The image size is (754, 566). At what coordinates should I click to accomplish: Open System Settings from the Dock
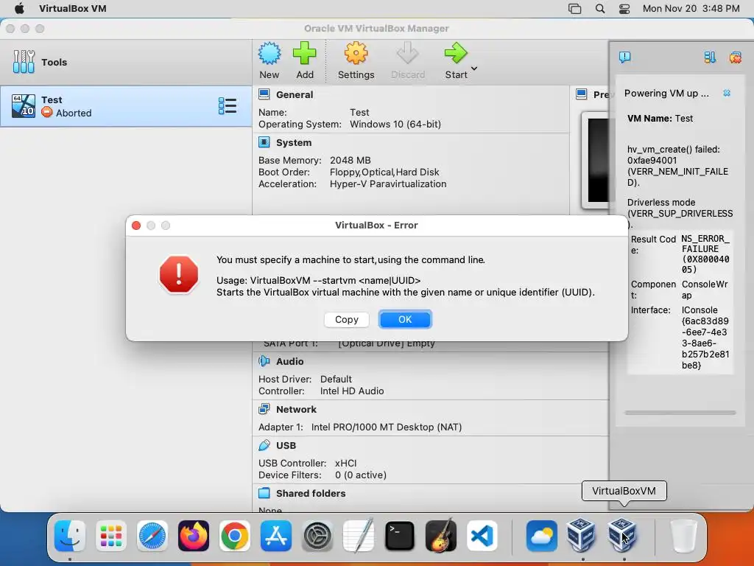pyautogui.click(x=317, y=536)
